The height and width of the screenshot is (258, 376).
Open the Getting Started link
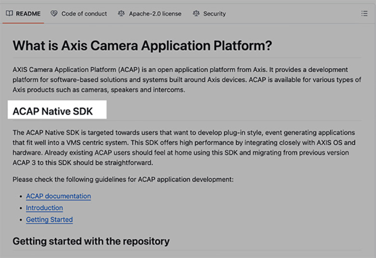click(49, 219)
